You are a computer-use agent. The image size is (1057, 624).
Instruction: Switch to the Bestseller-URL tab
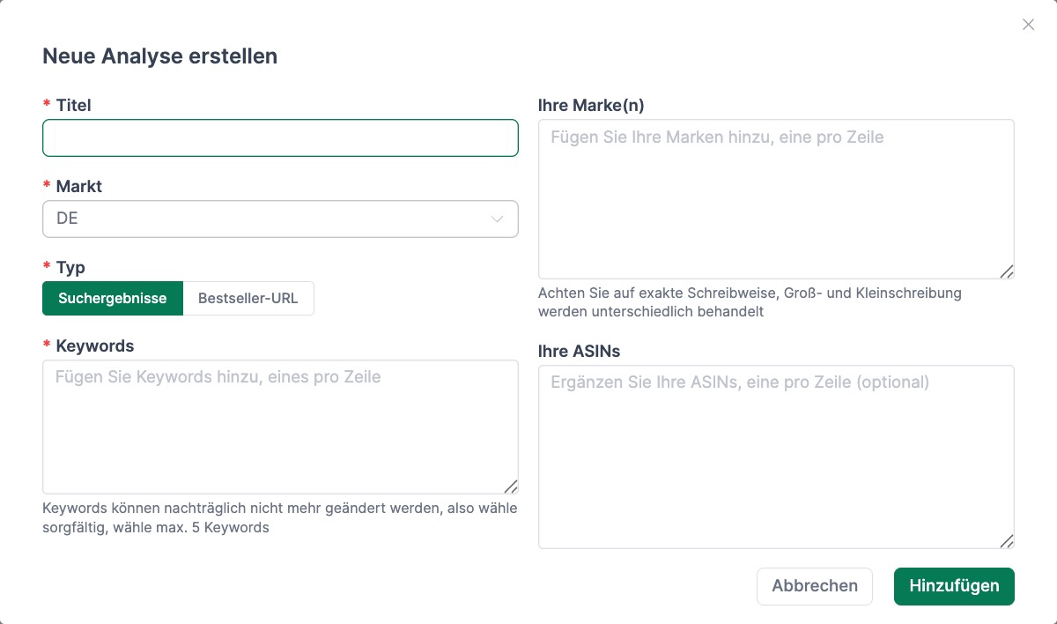248,298
